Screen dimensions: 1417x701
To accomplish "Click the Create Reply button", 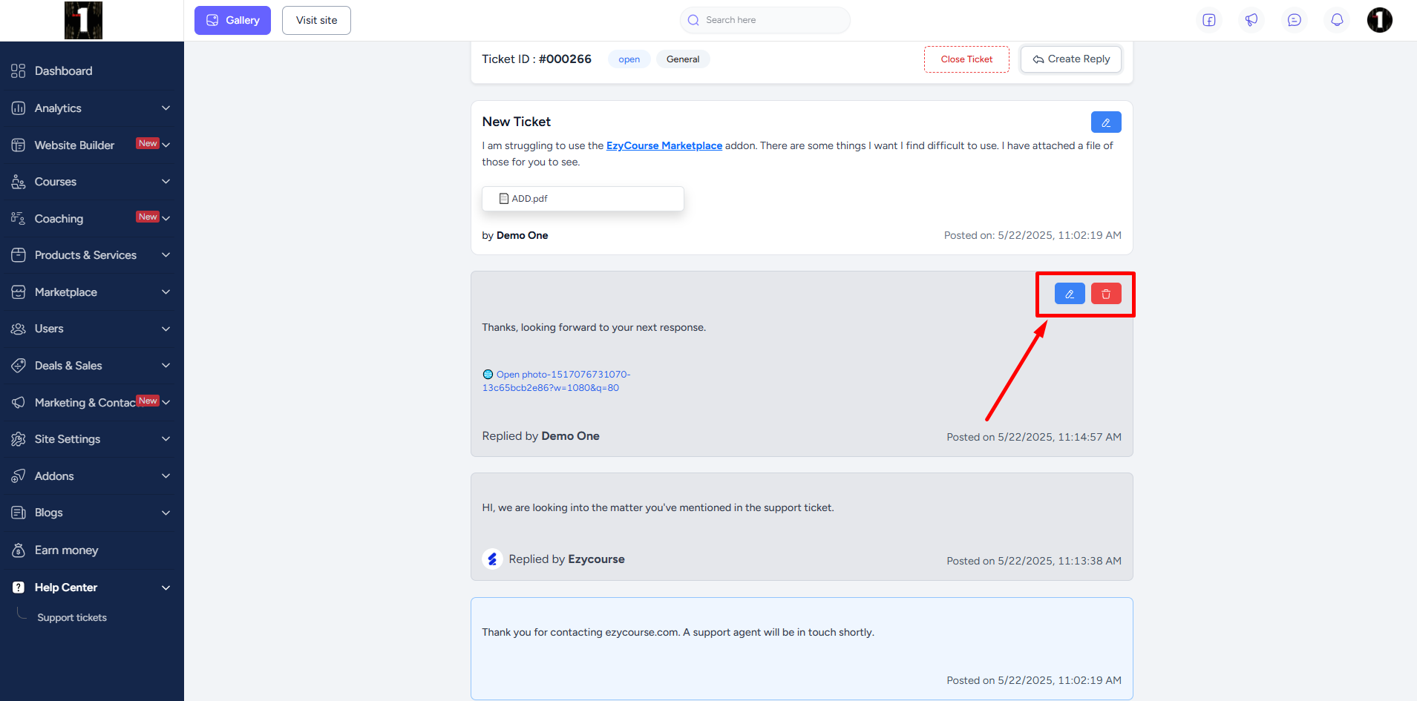I will 1071,59.
